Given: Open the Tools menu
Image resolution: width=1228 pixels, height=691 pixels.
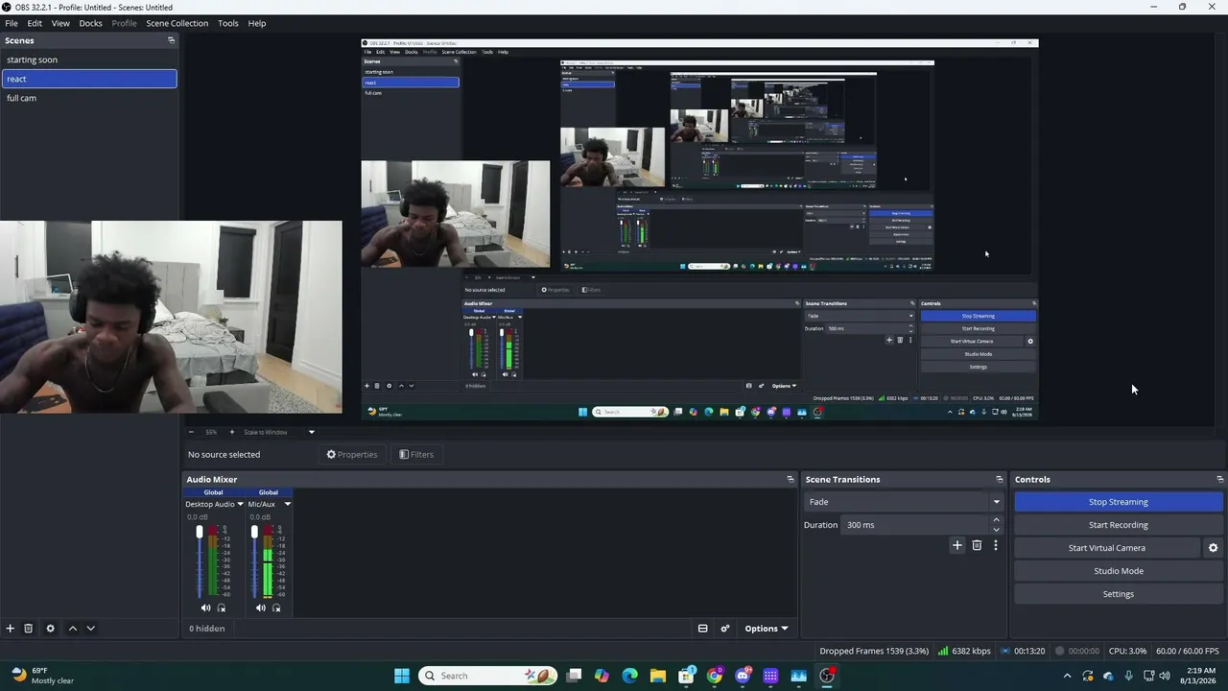Looking at the screenshot, I should (x=228, y=23).
